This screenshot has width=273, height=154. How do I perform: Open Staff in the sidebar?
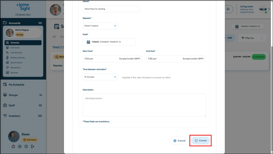tap(23, 106)
